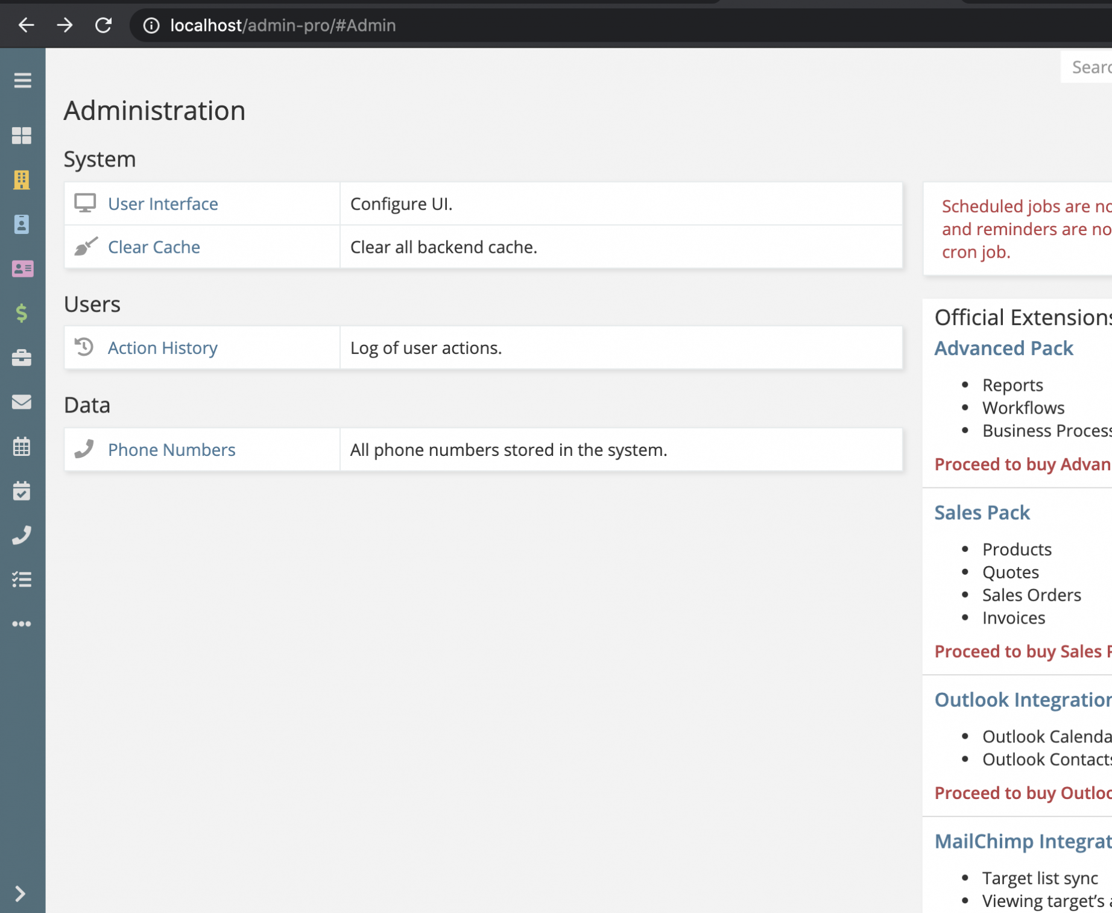Open the Action History link
Viewport: 1112px width, 913px height.
(x=163, y=348)
